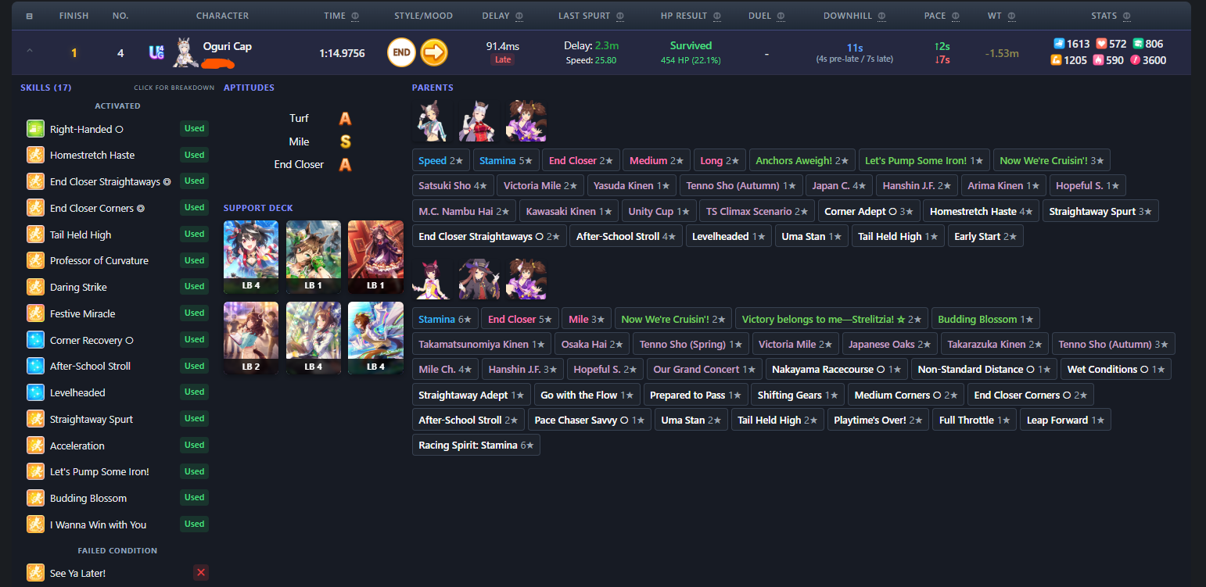1206x587 pixels.
Task: Click the CLICK FOR BREAKDOWN label
Action: pyautogui.click(x=174, y=88)
